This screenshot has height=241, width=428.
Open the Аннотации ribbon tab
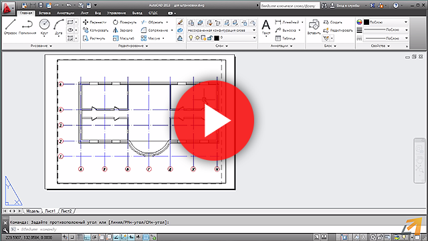tap(66, 13)
